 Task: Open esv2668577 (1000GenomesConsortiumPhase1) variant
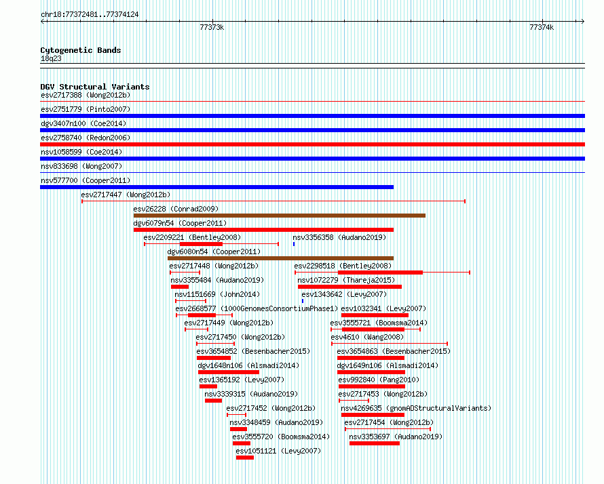(x=257, y=308)
